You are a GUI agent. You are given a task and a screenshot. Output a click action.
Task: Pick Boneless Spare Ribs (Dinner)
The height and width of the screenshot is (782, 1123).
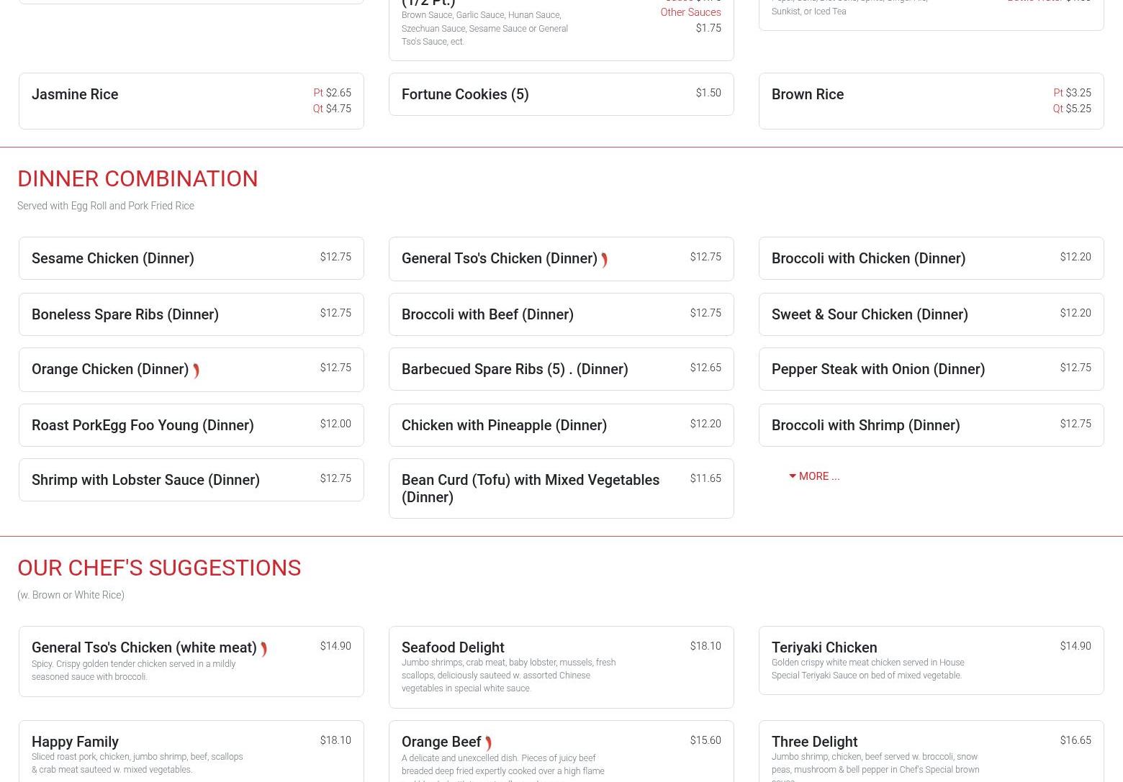point(125,314)
